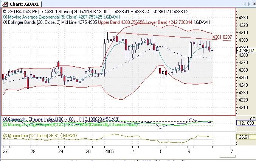Click date axis label 29

(x=61, y=152)
